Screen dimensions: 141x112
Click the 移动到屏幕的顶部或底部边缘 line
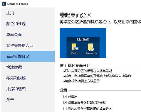tap(97, 76)
